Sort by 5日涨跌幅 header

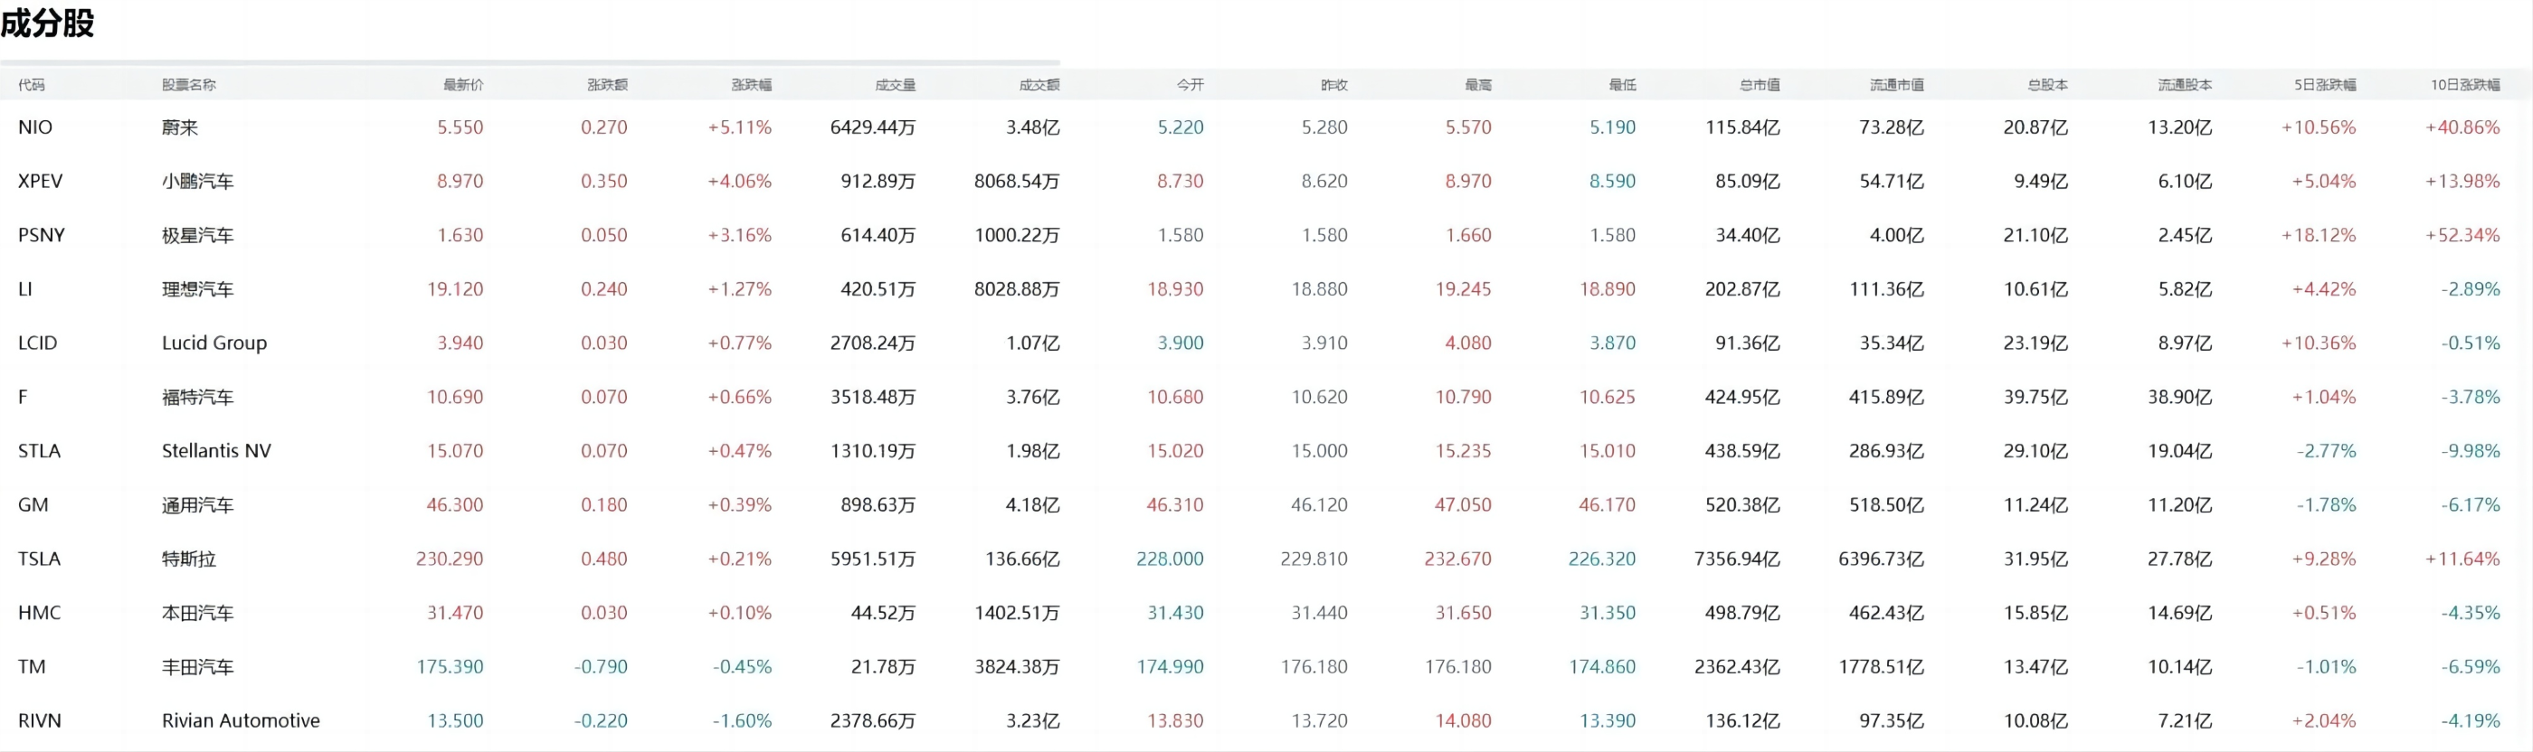click(x=2326, y=86)
